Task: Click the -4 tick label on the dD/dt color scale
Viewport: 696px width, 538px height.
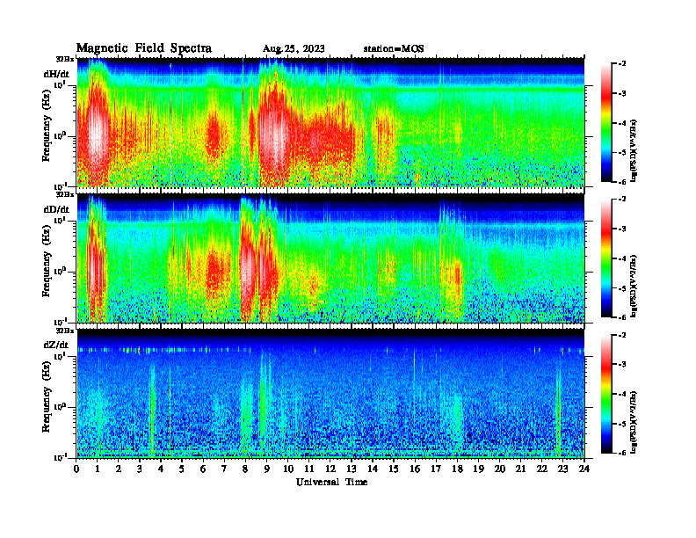Action: pos(622,258)
